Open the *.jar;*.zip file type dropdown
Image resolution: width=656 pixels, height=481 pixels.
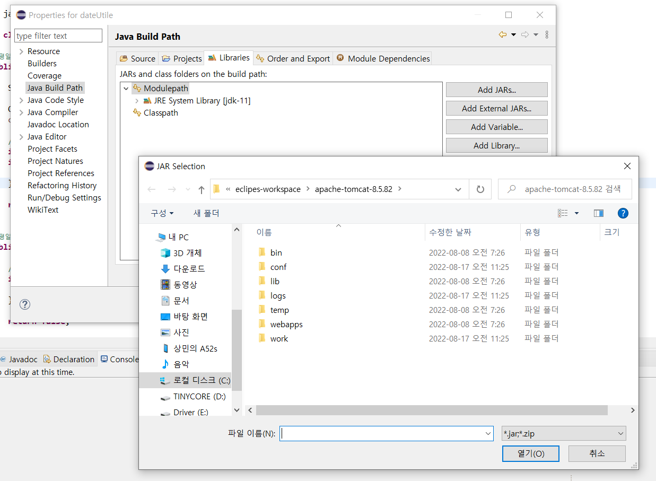(564, 434)
